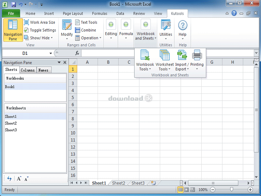The height and width of the screenshot is (196, 261).
Task: Open the Printing tools icon
Action: point(197,56)
